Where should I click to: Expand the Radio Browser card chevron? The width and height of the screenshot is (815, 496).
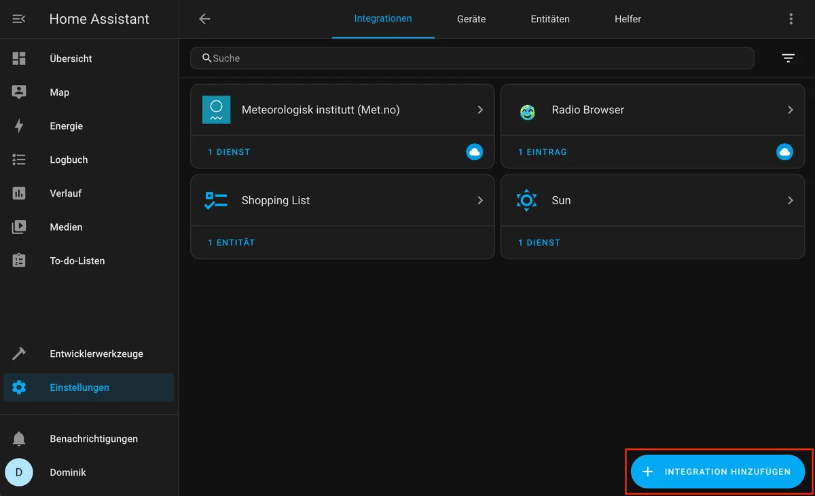click(790, 110)
